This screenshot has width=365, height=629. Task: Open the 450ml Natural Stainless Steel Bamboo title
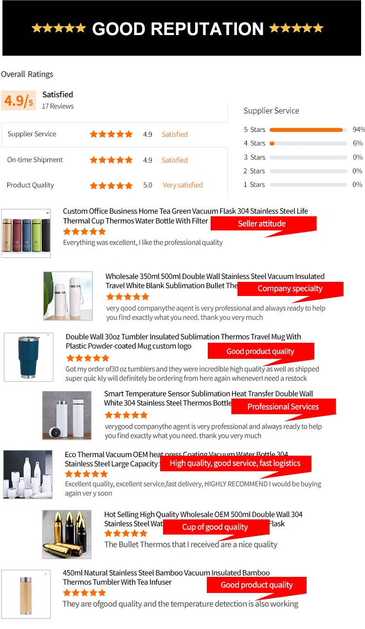click(166, 577)
